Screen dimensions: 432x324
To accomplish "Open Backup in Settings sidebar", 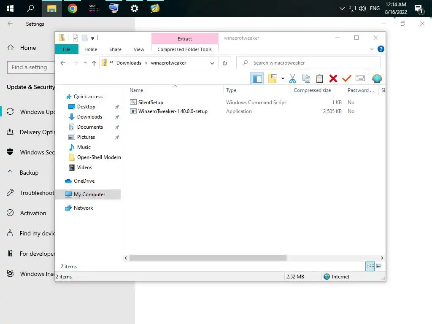I will tap(29, 173).
